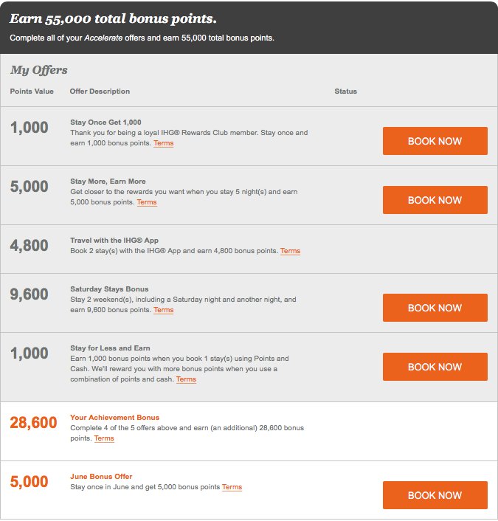The image size is (498, 521).
Task: Open Terms link for IHG App offer
Action: 291,251
